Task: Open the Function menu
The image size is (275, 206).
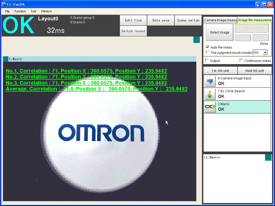Action: [20, 11]
